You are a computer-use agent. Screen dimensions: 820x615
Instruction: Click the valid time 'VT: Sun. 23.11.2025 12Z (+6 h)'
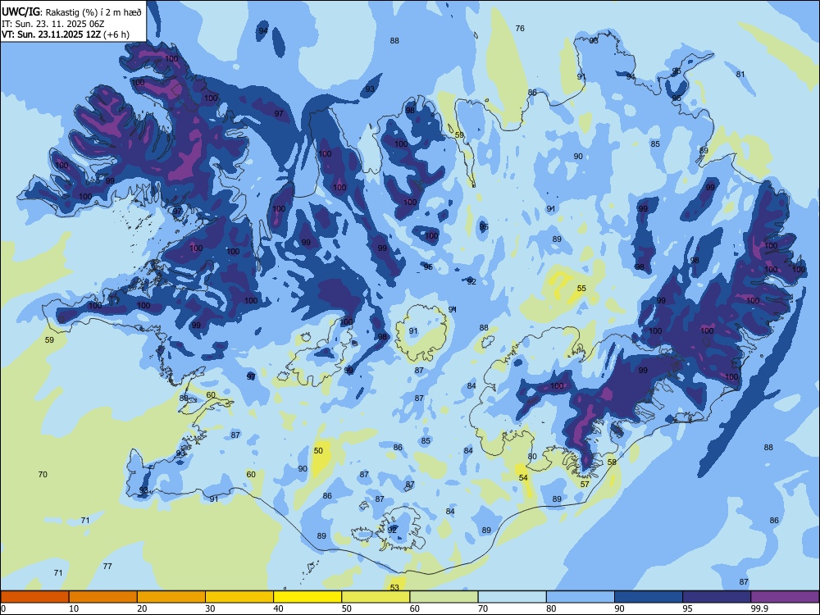(x=66, y=34)
